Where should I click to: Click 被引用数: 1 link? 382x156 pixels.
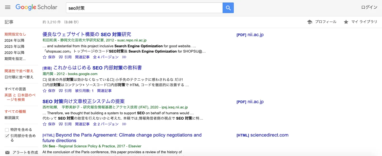pyautogui.click(x=84, y=91)
